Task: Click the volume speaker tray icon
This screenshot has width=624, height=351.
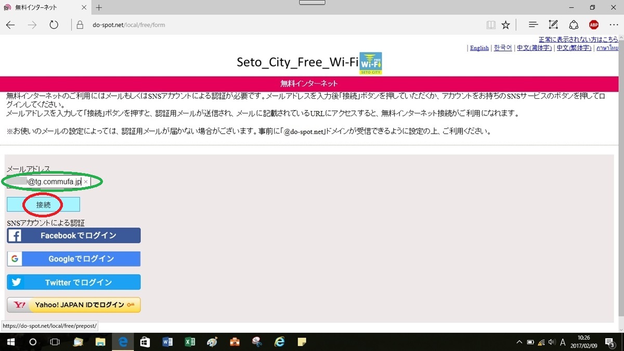Action: click(x=552, y=343)
